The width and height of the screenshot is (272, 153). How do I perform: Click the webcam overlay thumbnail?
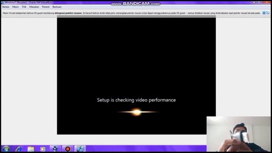pyautogui.click(x=238, y=134)
